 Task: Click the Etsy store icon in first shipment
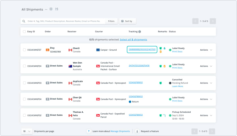tap(48, 50)
